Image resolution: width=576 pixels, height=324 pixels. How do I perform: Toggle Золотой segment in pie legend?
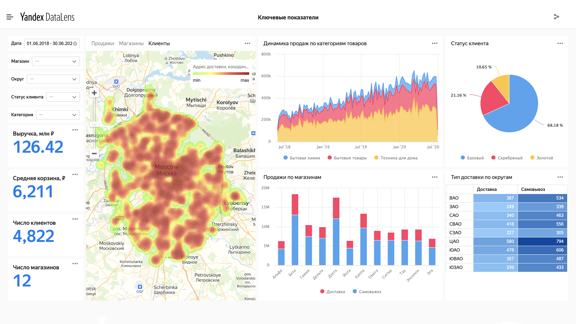point(542,158)
